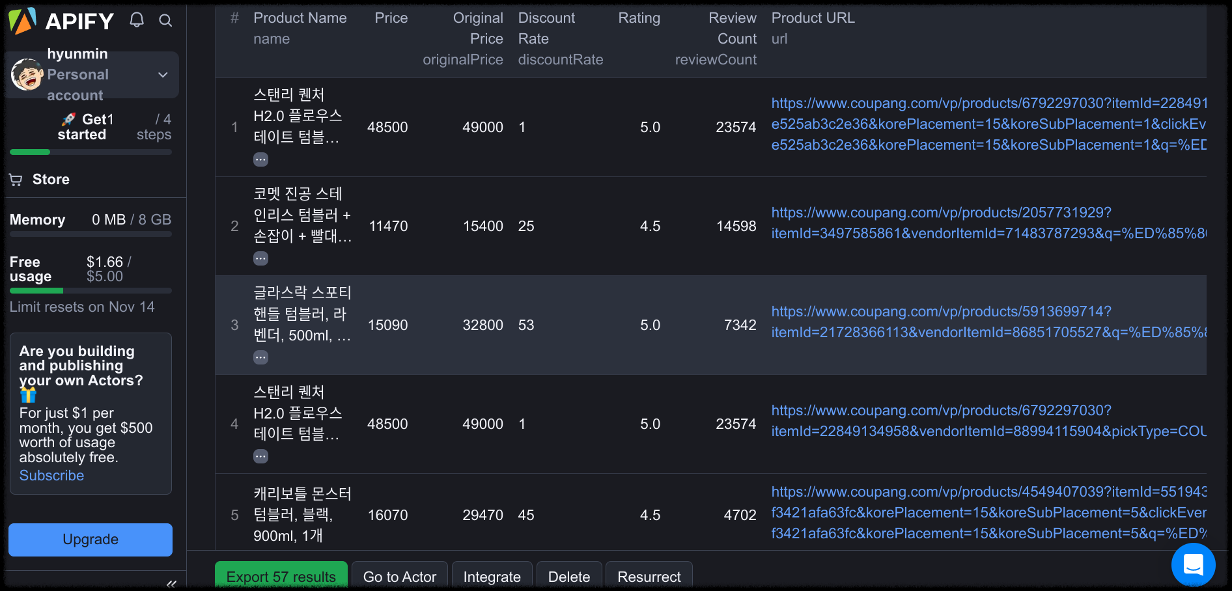The width and height of the screenshot is (1232, 591).
Task: Expand row 2 product name ellipsis
Action: coord(260,258)
